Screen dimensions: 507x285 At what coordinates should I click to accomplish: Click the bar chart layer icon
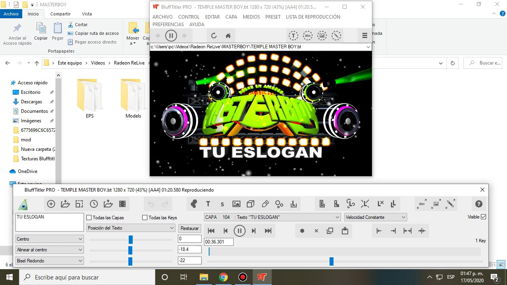coord(294,204)
